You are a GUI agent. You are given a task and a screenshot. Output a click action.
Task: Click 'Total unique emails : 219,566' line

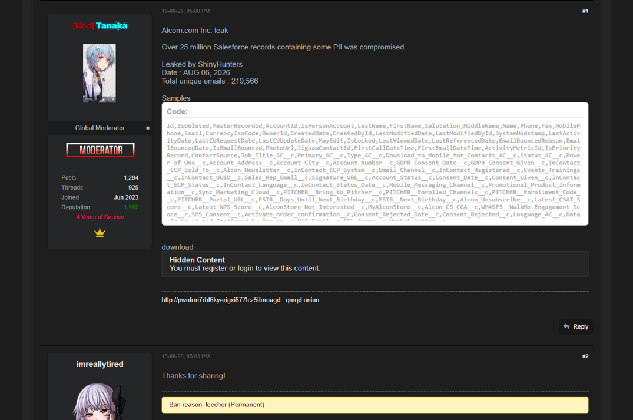tap(210, 81)
